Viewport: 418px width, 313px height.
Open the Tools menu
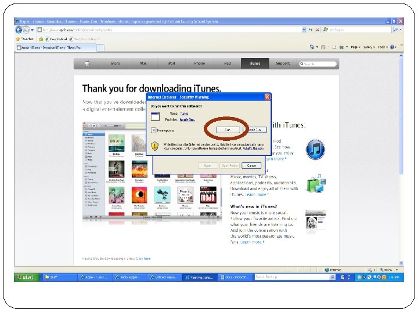point(383,47)
